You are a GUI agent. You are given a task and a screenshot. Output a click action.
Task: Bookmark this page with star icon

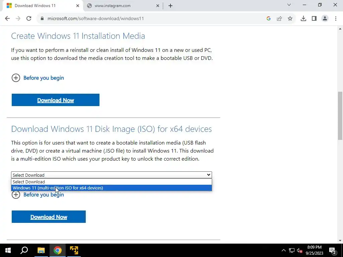coord(290,19)
